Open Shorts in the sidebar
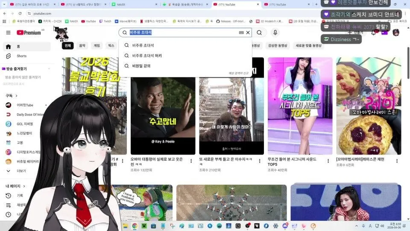This screenshot has height=231, width=410. (26, 56)
